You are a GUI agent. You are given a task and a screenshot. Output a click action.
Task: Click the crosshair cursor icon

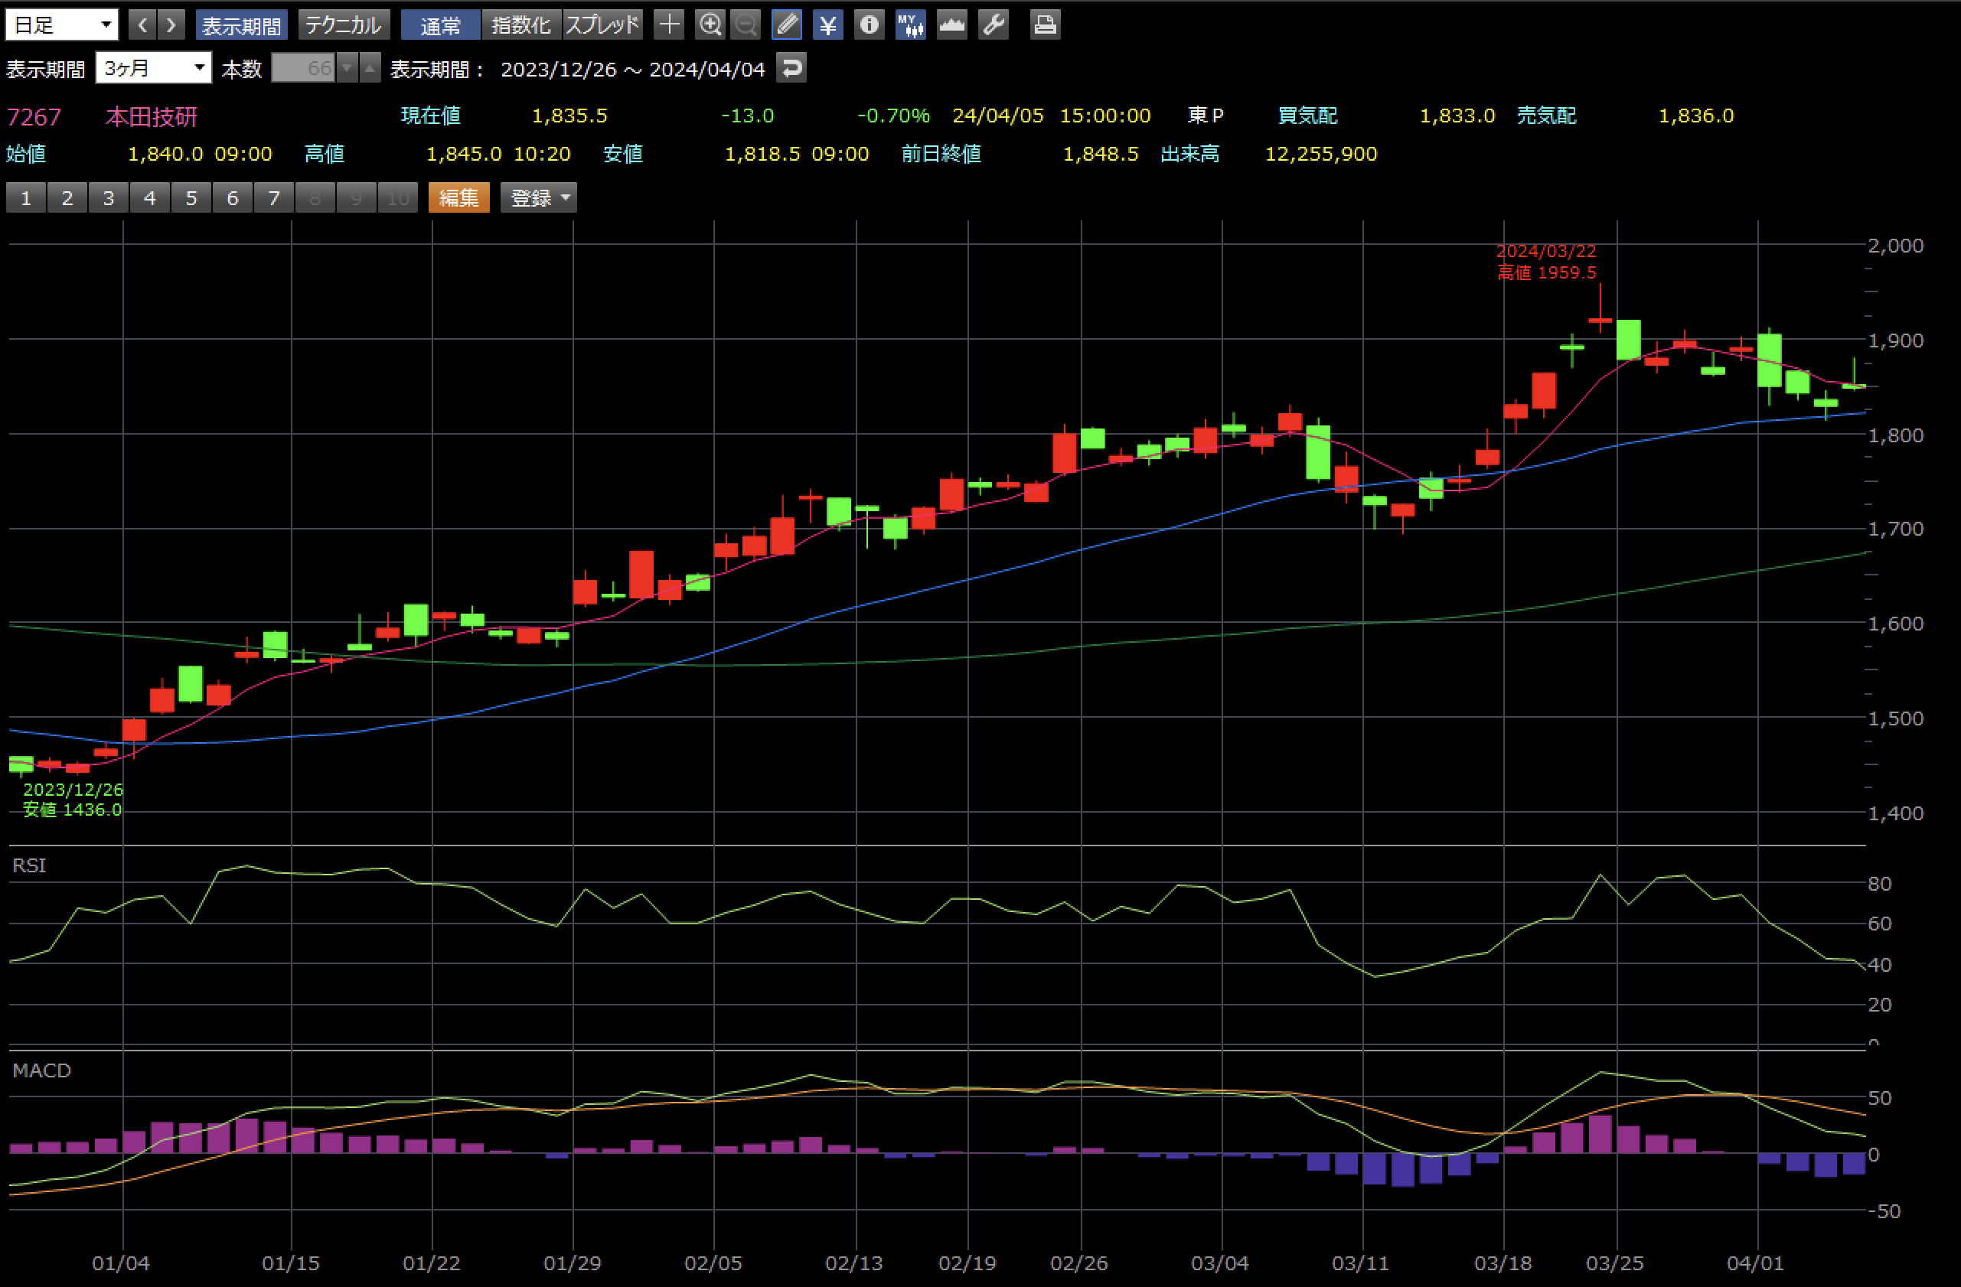click(669, 24)
